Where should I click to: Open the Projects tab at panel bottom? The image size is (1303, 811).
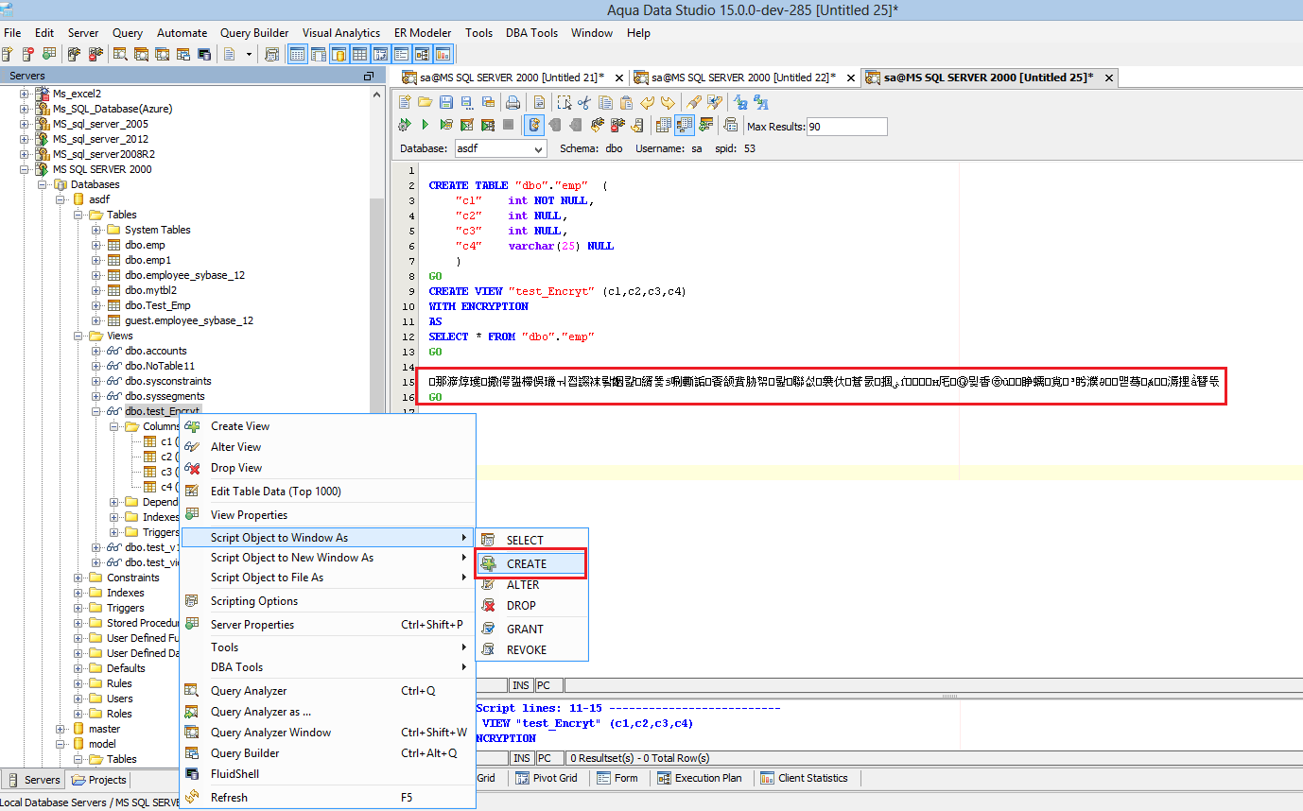pyautogui.click(x=99, y=780)
